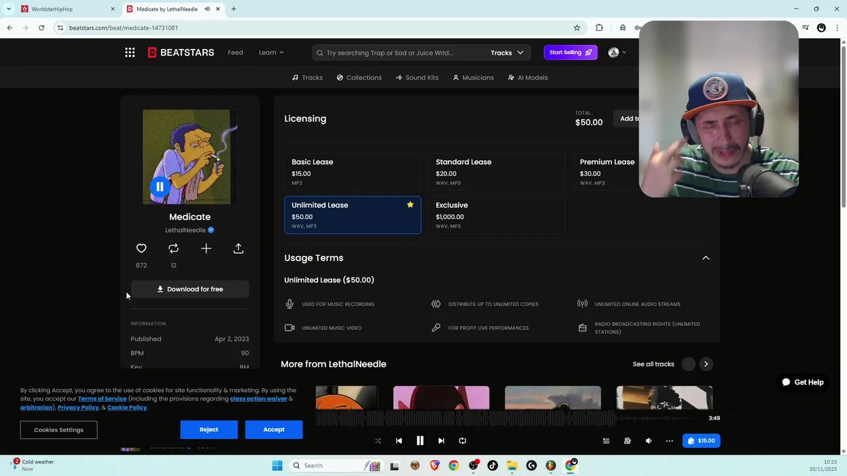Expand the Learn dropdown menu
The image size is (847, 476).
[x=271, y=53]
